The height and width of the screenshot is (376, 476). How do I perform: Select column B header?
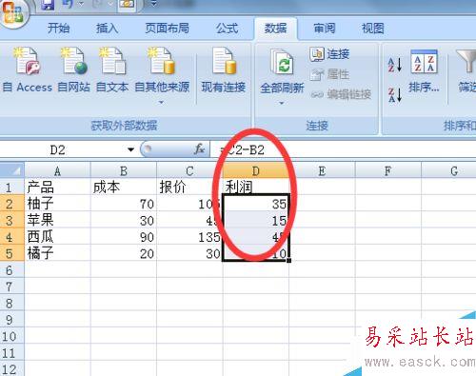pos(124,171)
